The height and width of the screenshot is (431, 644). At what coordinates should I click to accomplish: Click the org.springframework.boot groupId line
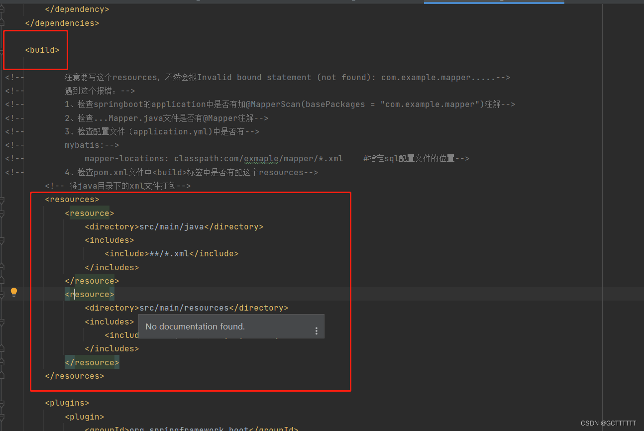pos(192,429)
